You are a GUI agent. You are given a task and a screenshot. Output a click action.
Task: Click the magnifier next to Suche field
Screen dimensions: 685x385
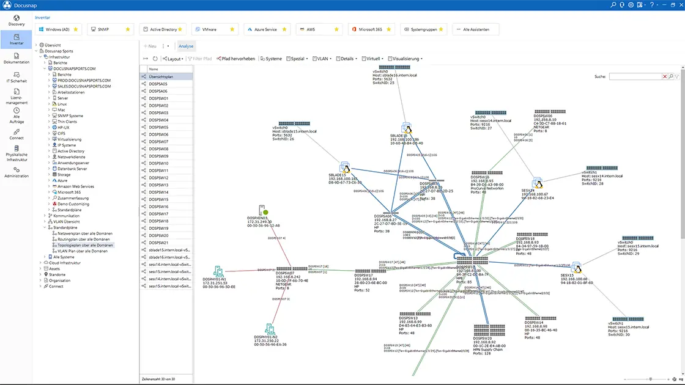[671, 76]
